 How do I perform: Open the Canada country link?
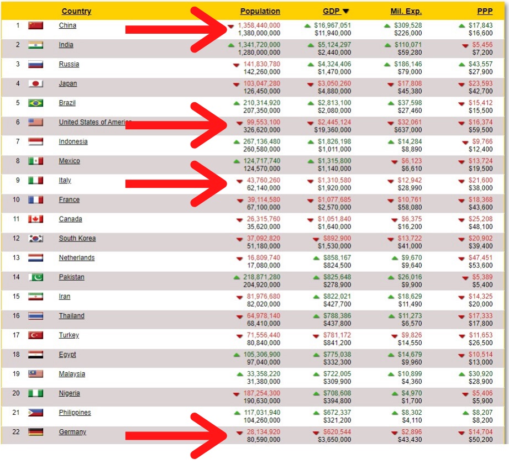(70, 219)
